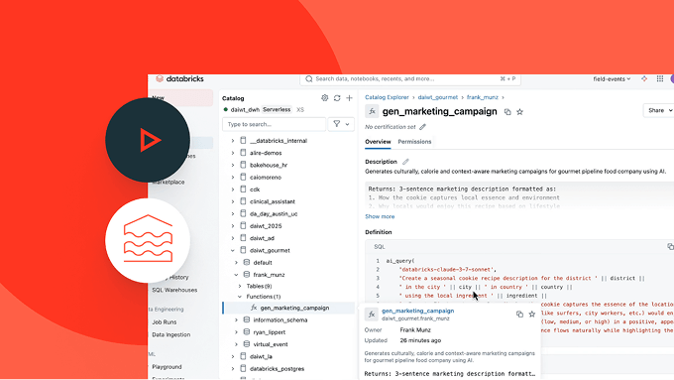Copy the SQL definition code
The image size is (674, 380).
(670, 247)
